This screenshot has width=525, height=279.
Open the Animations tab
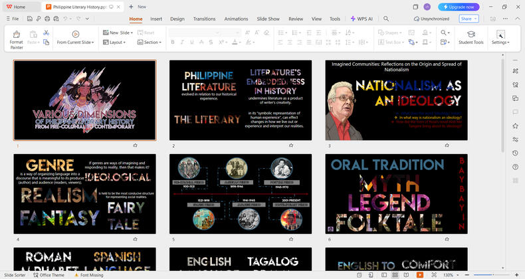tap(236, 19)
